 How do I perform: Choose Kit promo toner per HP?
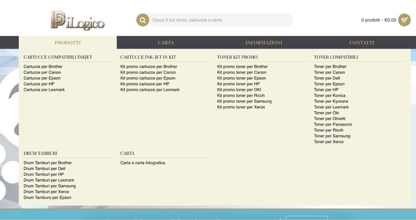click(238, 84)
